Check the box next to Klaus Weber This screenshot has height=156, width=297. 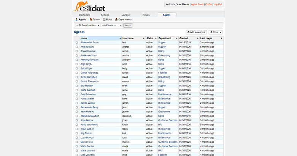(76, 129)
